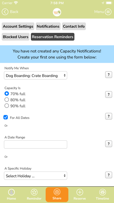Expand the Select Holiday dropdown
This screenshot has height=203, width=114.
tap(35, 176)
